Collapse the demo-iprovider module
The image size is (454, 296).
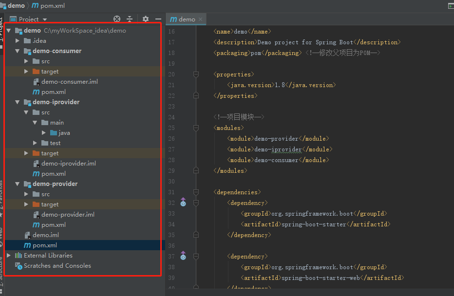(x=18, y=102)
